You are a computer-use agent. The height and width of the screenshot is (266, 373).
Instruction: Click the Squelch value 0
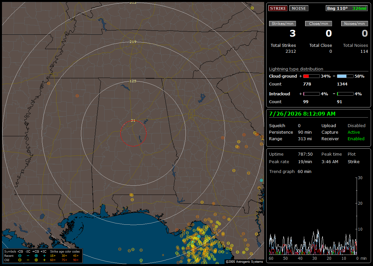pos(299,126)
